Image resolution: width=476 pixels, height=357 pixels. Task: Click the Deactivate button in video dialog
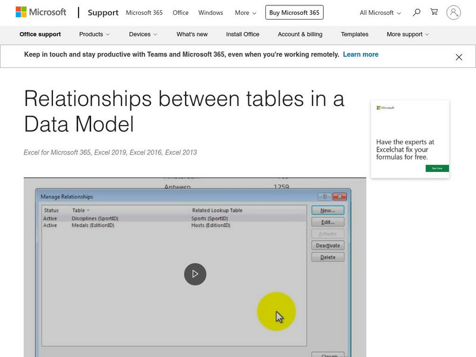pyautogui.click(x=328, y=245)
